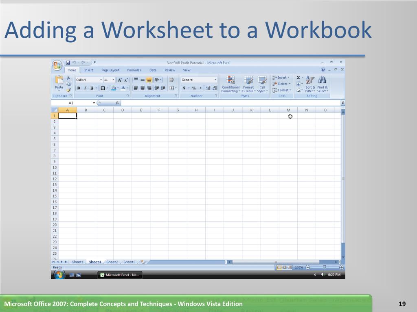This screenshot has width=417, height=312.
Task: Open the Office Button menu
Action: [x=57, y=65]
